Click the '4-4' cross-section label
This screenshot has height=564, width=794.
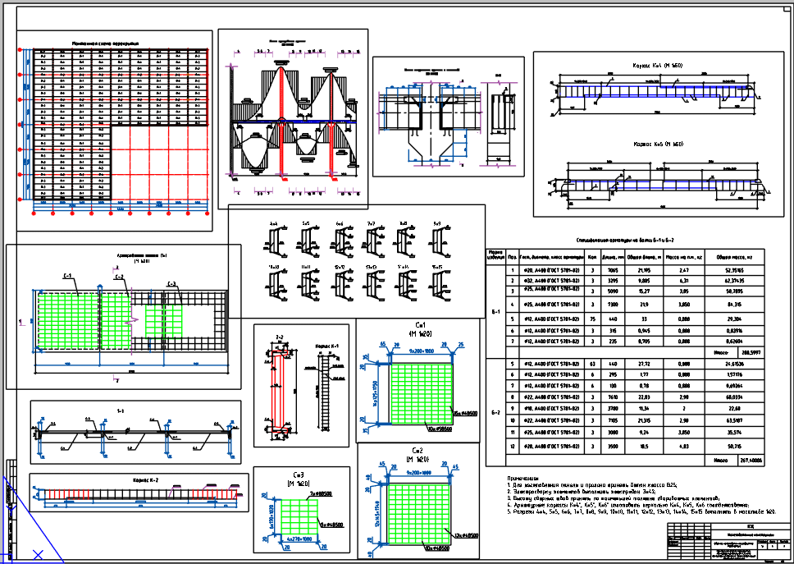(x=274, y=223)
